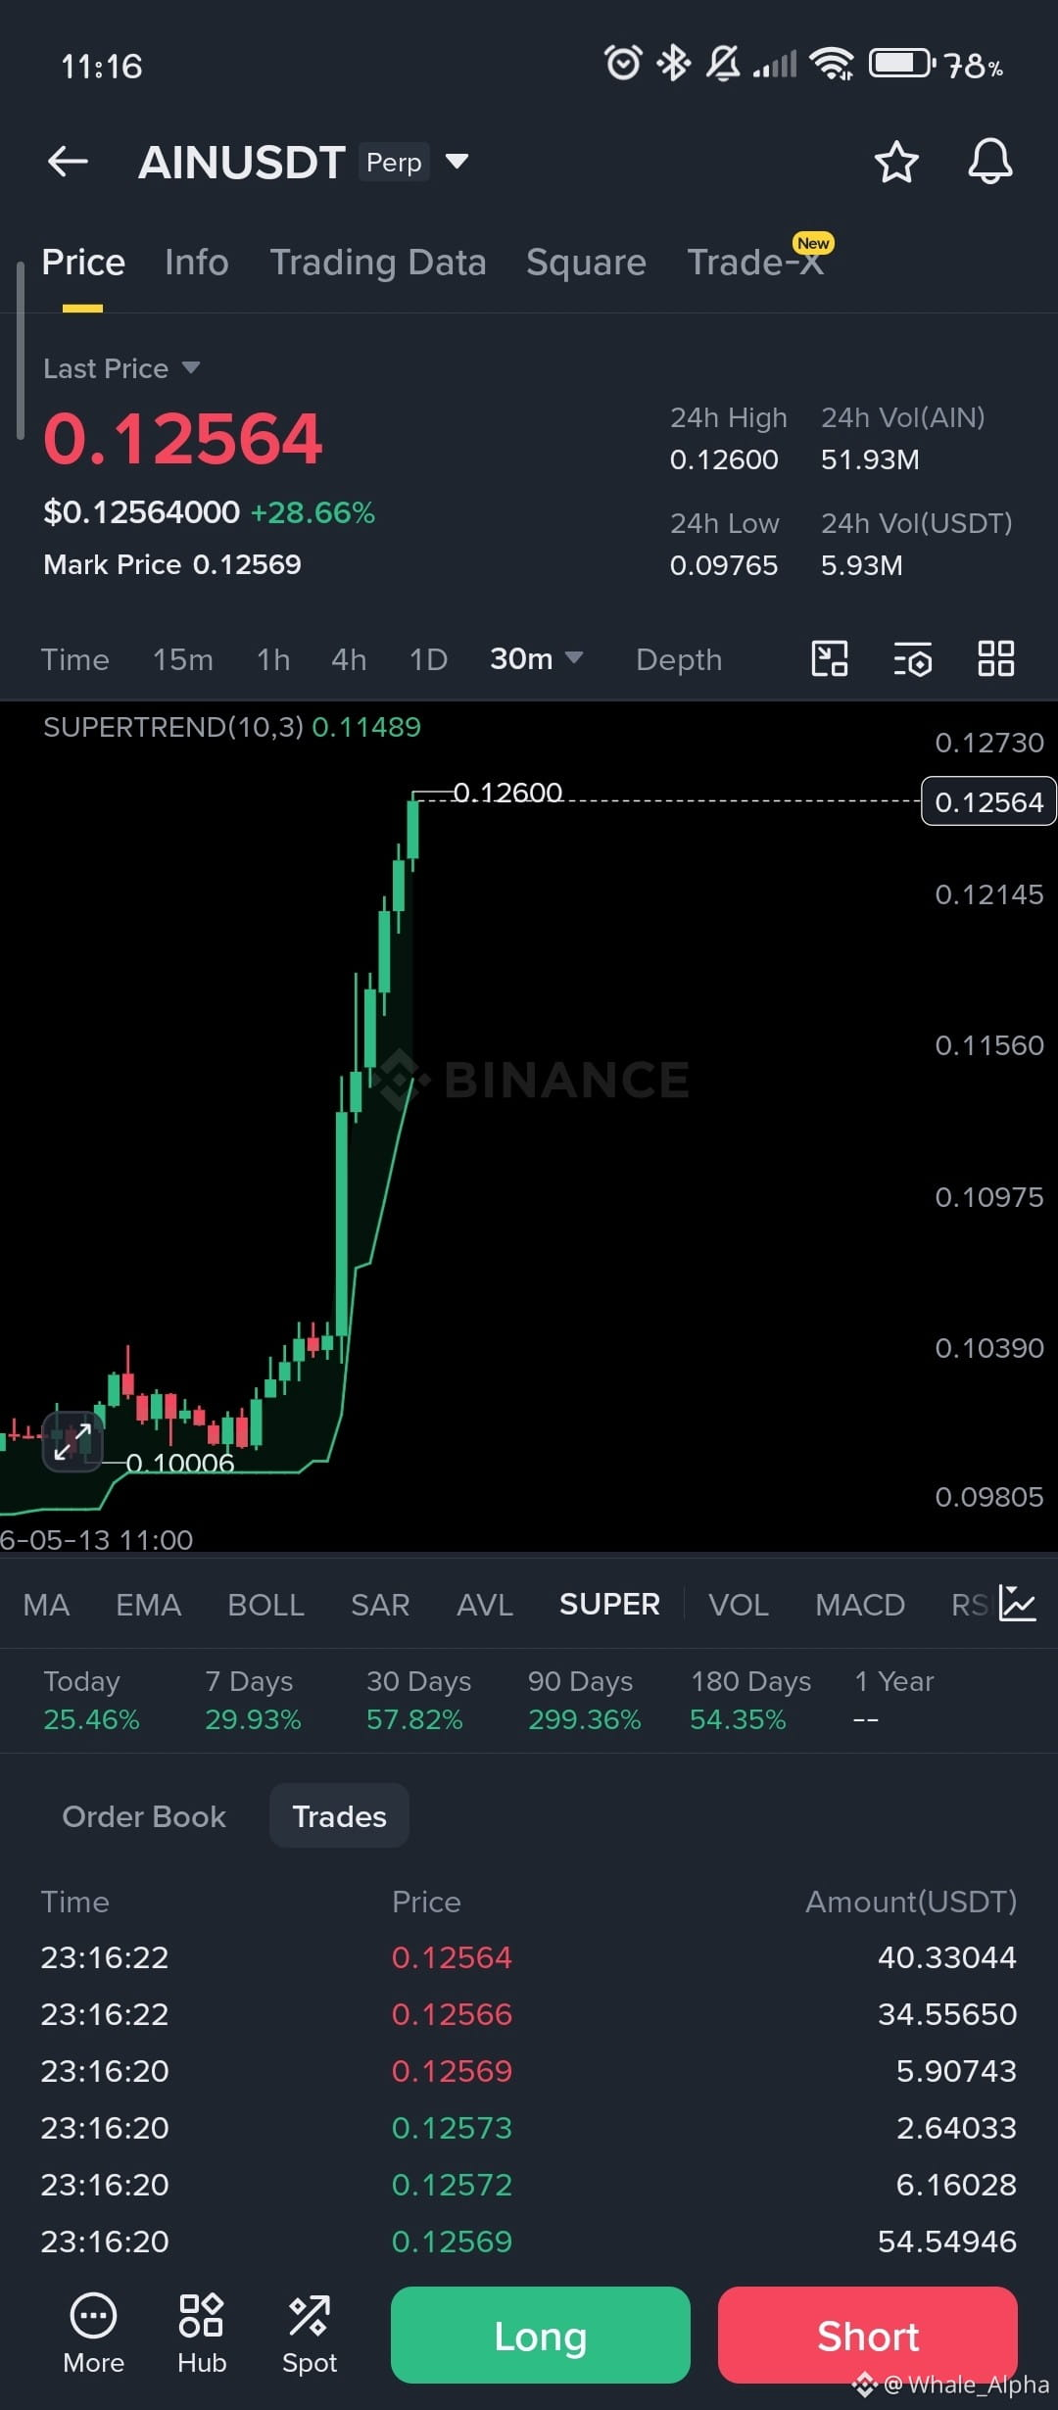Tap the trade amount 54.54946
Screen dimensions: 1058x2410
point(947,2241)
